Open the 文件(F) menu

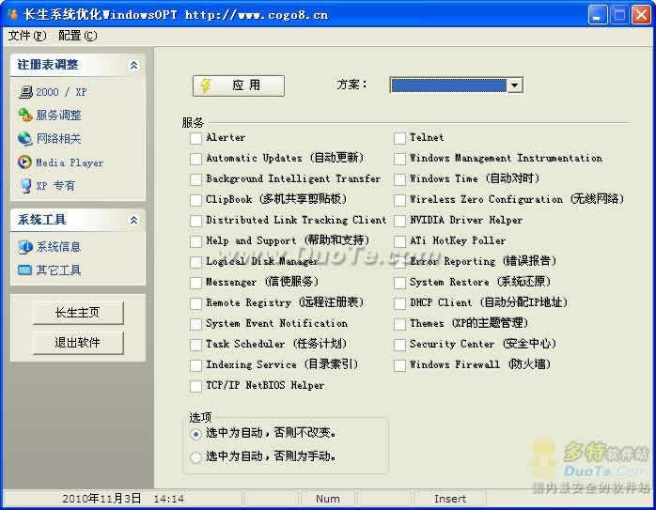point(27,36)
